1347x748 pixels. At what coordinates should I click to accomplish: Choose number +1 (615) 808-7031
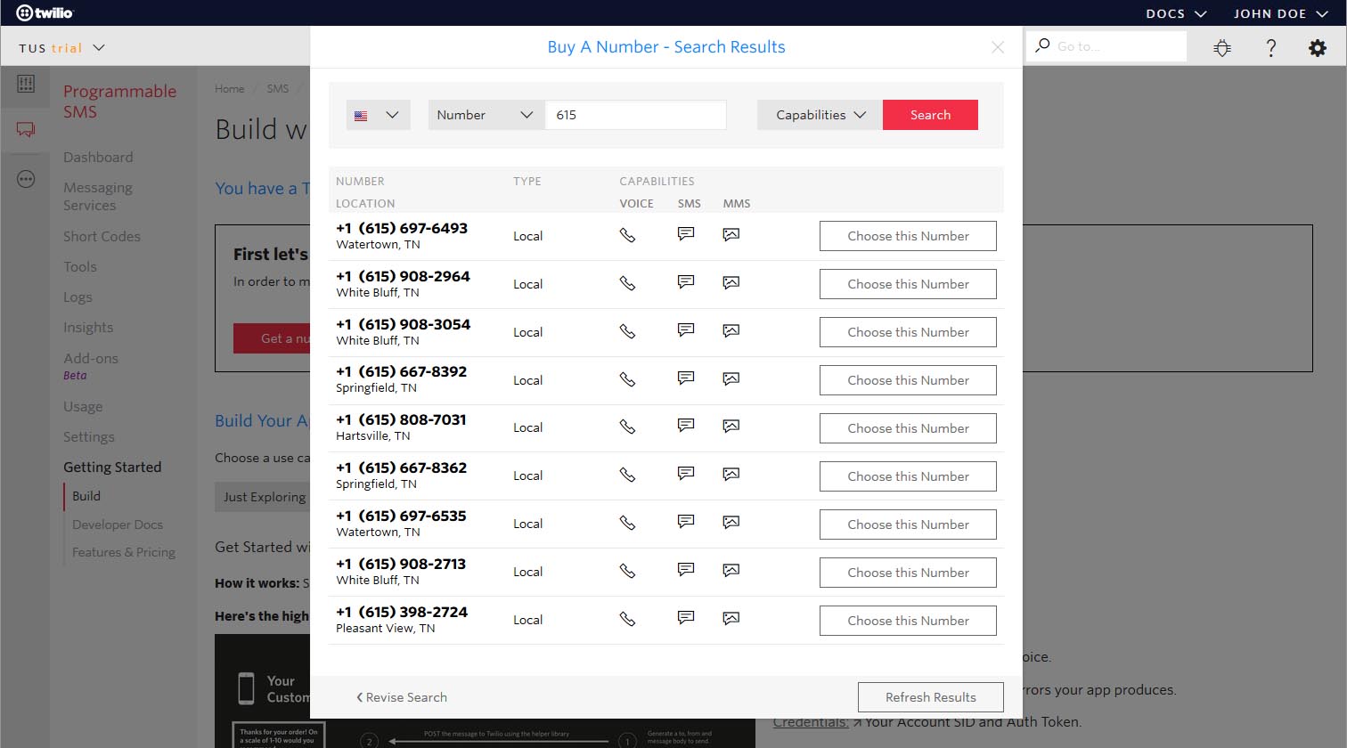coord(908,428)
